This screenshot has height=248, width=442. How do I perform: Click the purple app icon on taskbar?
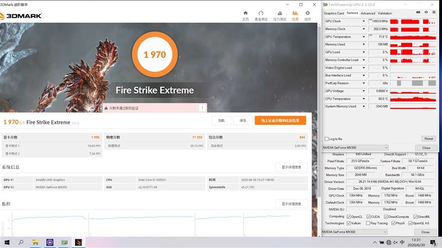pos(50,242)
